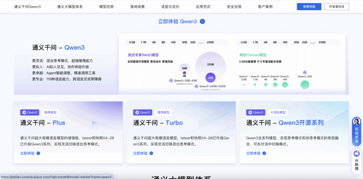The width and height of the screenshot is (363, 179).
Task: Click 推理模型 tag in Plus card
Action: (50, 113)
